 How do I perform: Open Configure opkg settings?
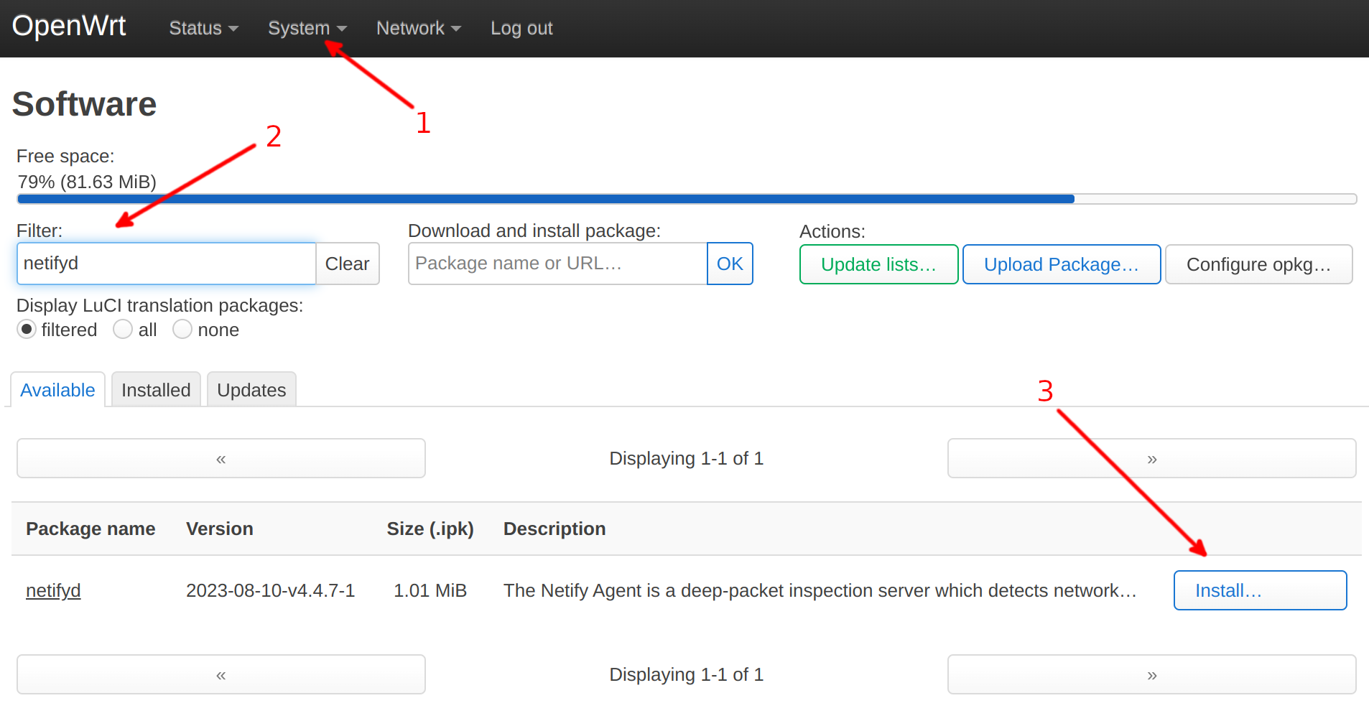1259,264
